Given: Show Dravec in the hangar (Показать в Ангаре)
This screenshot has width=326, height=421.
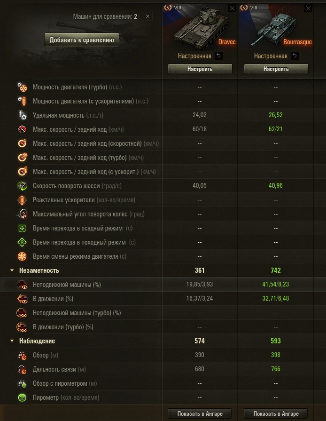Looking at the screenshot, I should point(200,414).
